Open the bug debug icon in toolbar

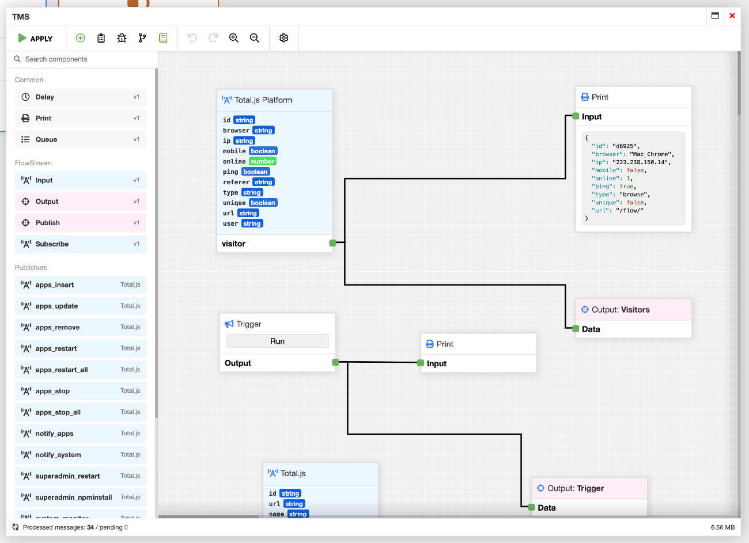tap(122, 38)
